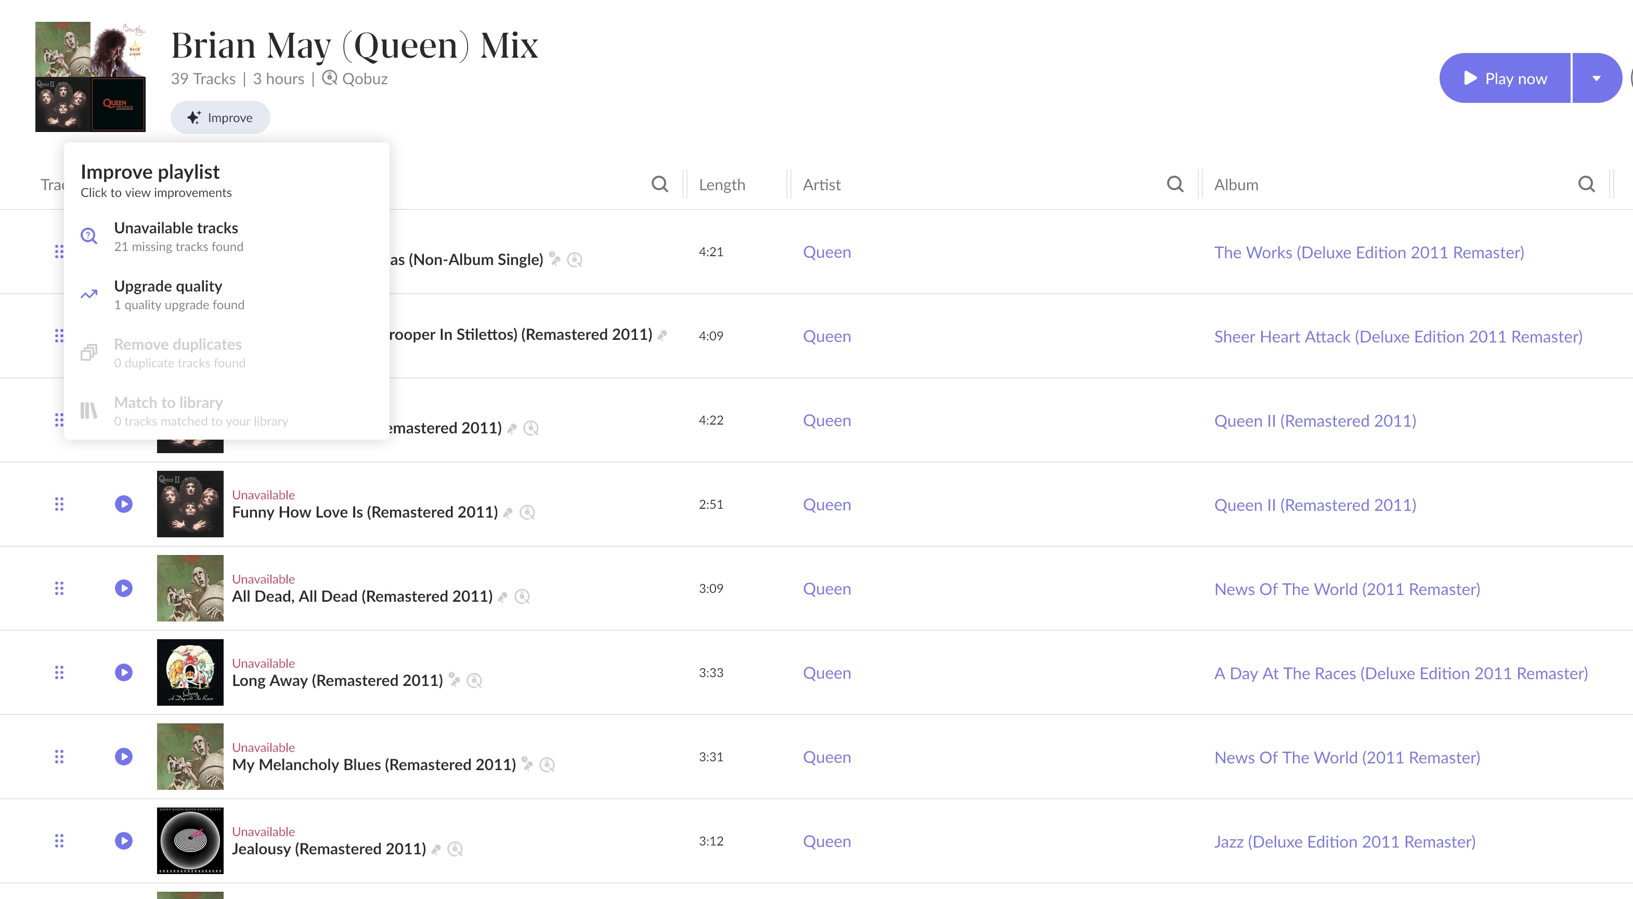Screen dimensions: 1633x899
Task: Play My Melancholy Blues track
Action: (124, 757)
